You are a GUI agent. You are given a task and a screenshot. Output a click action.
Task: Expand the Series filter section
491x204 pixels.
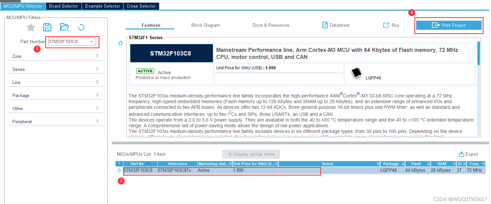56,69
